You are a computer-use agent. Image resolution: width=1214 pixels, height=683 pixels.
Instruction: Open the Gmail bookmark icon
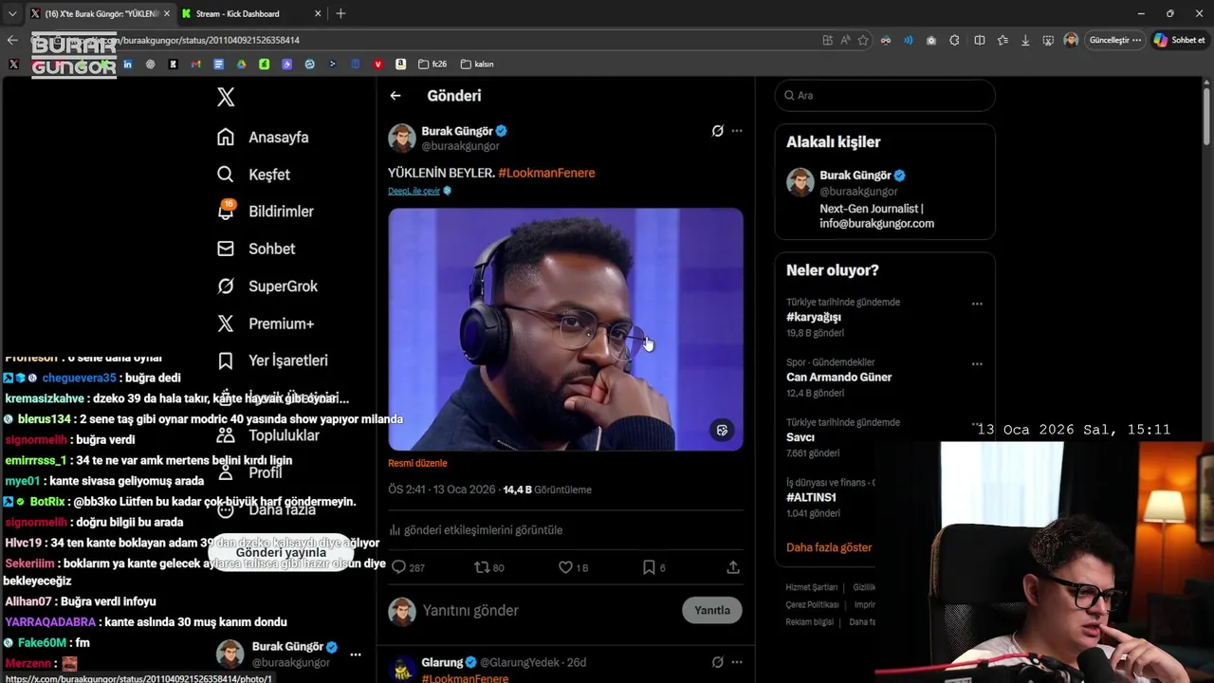pos(195,64)
